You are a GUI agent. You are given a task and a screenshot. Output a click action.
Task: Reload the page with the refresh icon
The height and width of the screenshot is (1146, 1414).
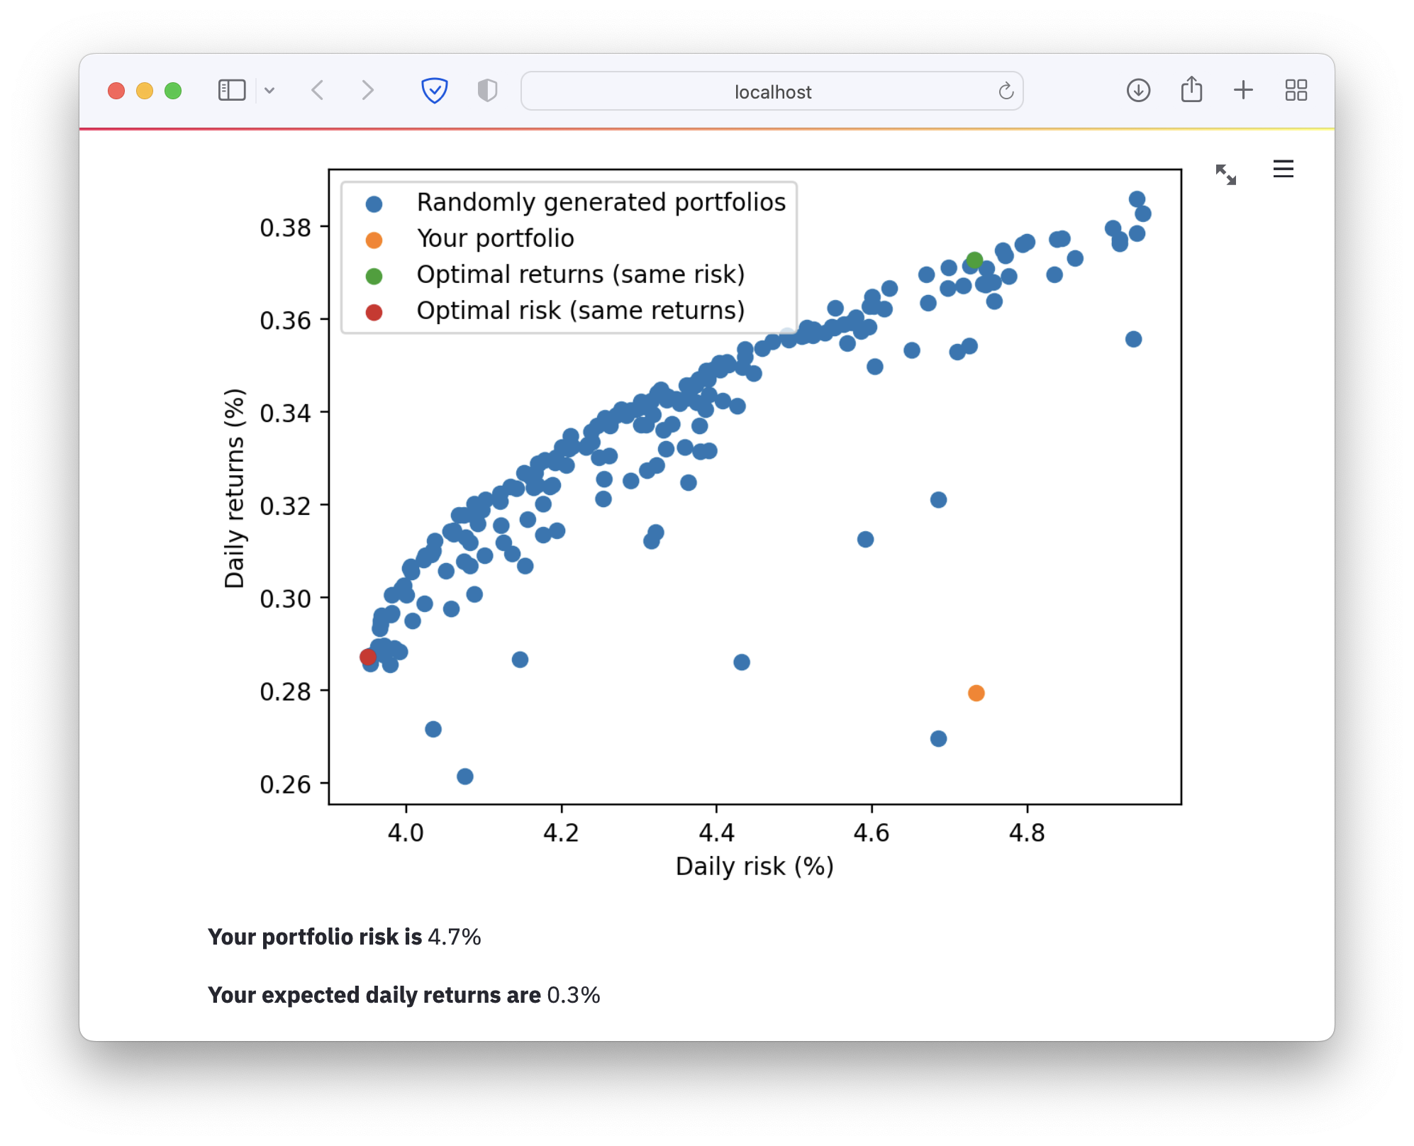point(1006,91)
